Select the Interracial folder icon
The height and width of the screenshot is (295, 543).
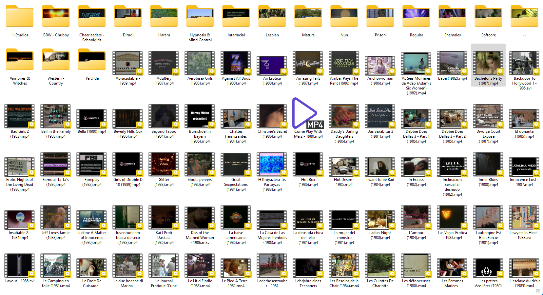tap(236, 16)
